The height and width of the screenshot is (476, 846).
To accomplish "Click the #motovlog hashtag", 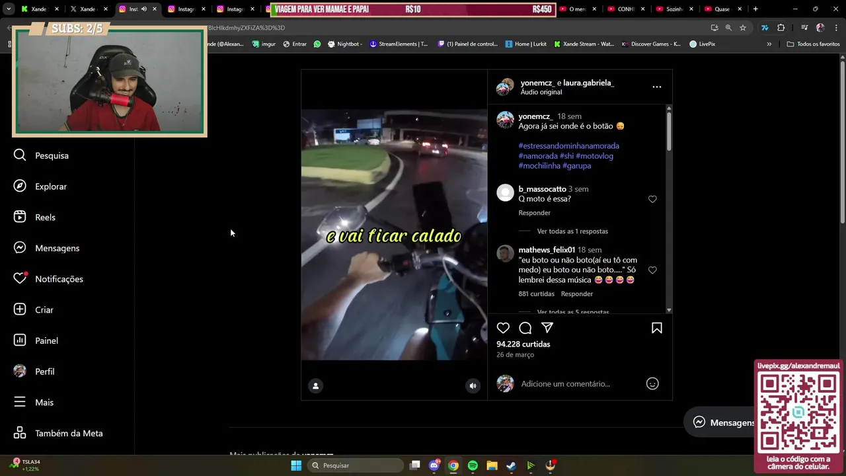I will click(594, 156).
